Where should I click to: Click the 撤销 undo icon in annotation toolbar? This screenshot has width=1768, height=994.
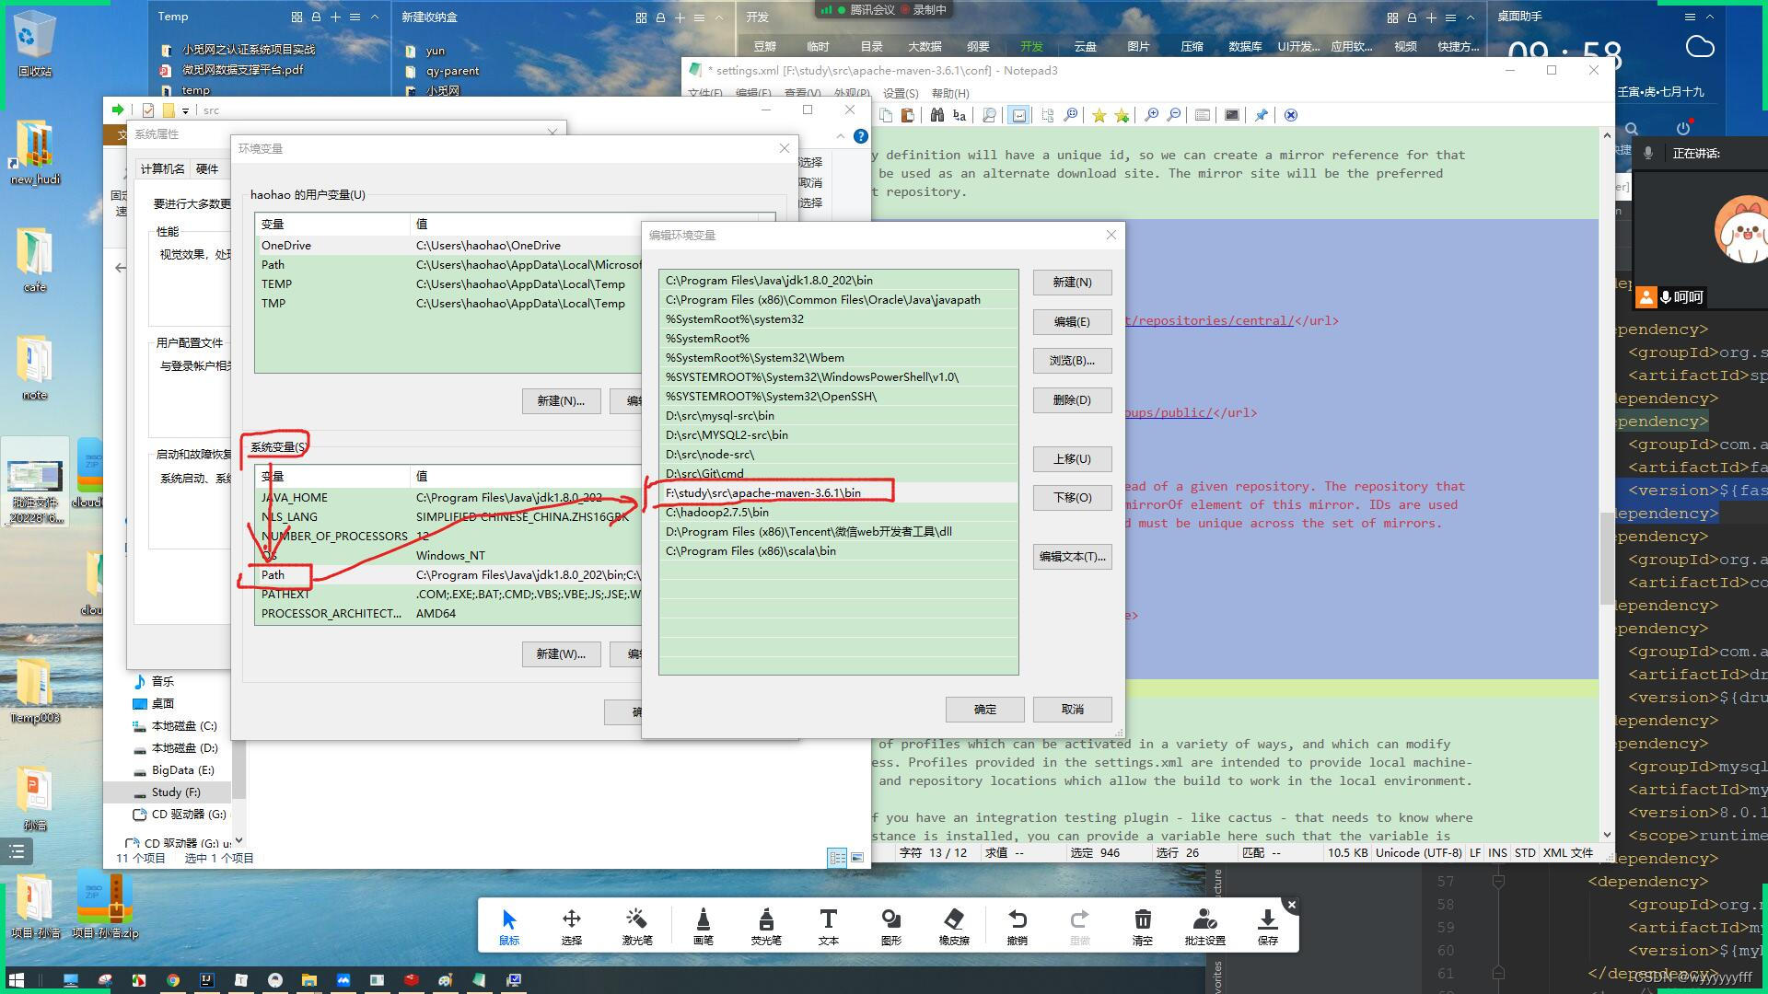[1017, 920]
